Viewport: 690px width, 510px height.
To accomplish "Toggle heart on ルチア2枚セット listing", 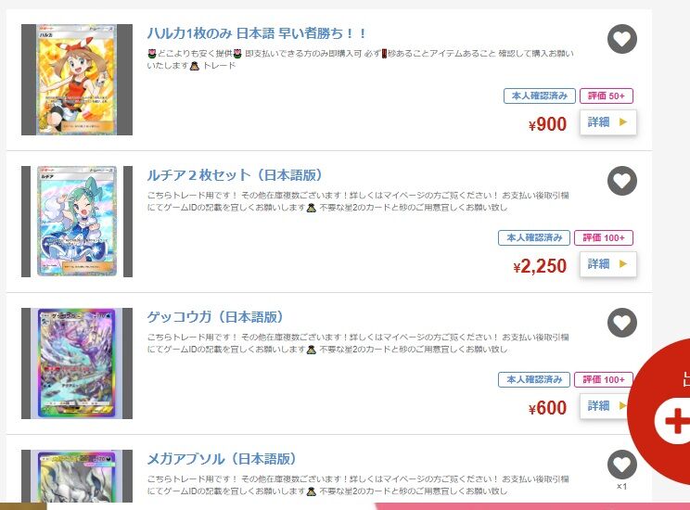I will [621, 181].
